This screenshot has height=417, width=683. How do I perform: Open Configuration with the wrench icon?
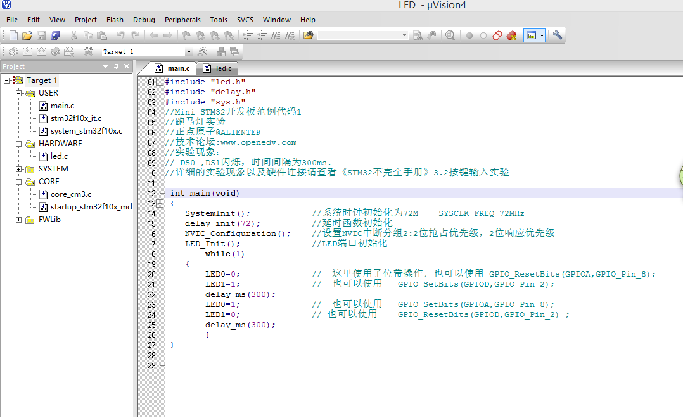pos(558,35)
